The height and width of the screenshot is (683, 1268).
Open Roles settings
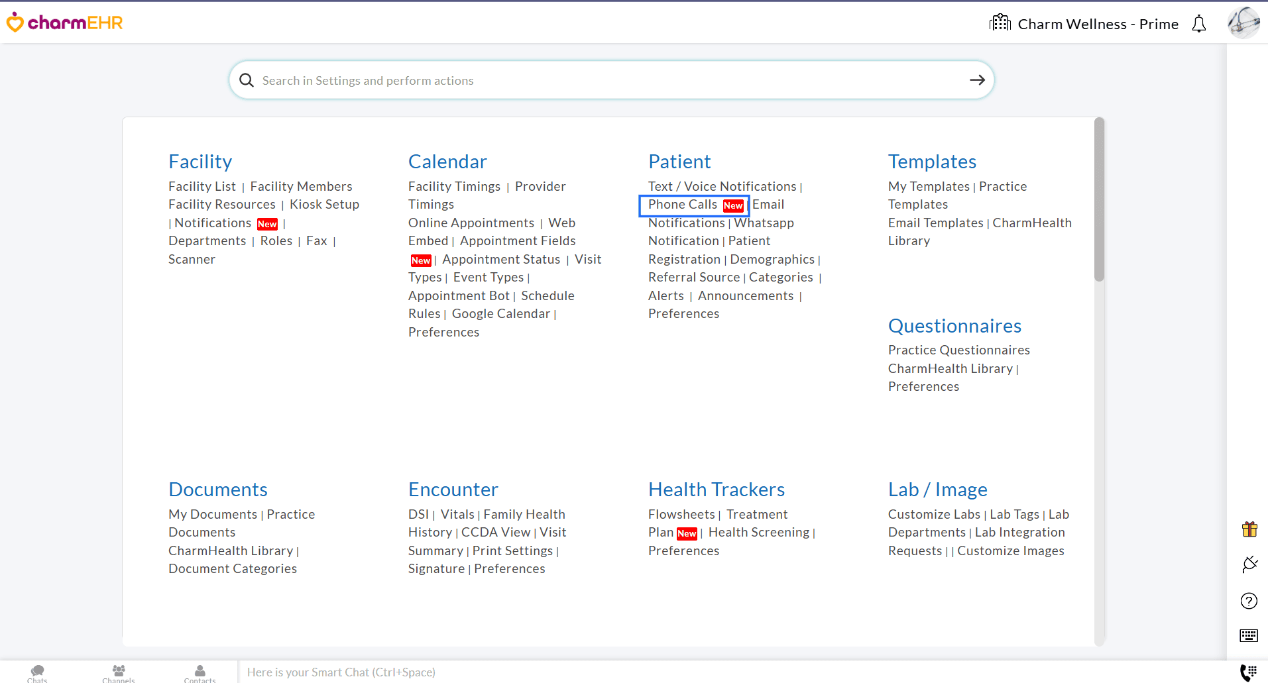point(276,240)
